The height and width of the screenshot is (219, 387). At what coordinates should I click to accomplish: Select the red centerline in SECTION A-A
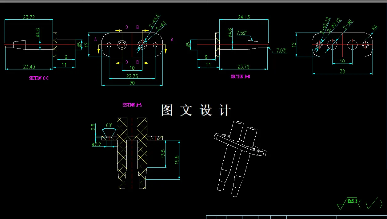click(132, 154)
